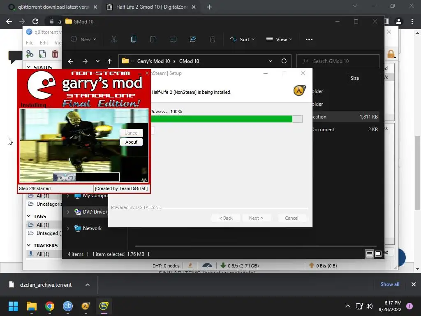Click the speed limits gauge icon in status bar
This screenshot has height=316, width=421.
tap(207, 265)
